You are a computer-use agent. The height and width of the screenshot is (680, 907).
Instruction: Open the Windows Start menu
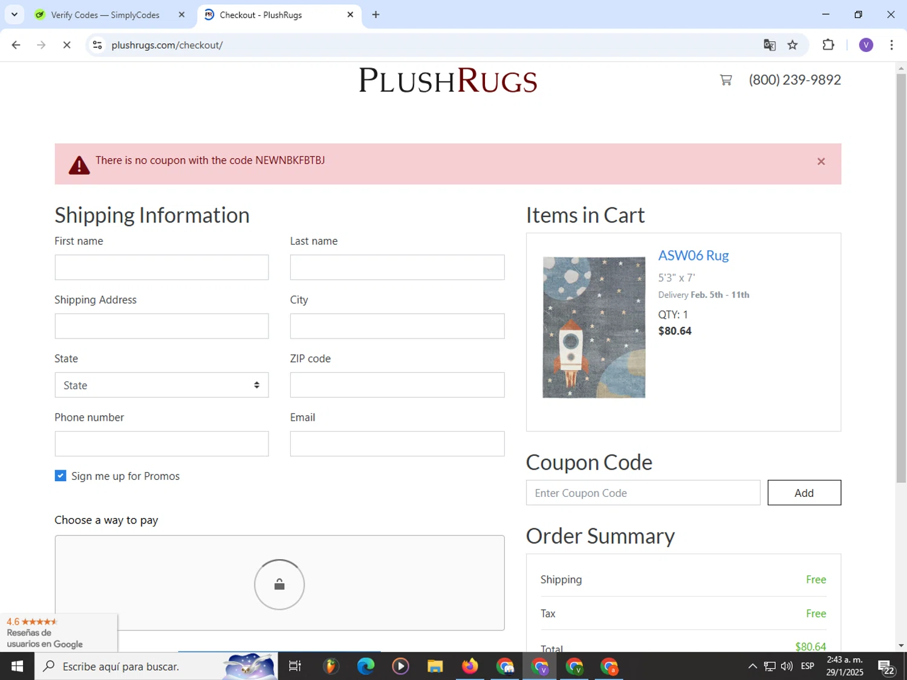click(17, 666)
